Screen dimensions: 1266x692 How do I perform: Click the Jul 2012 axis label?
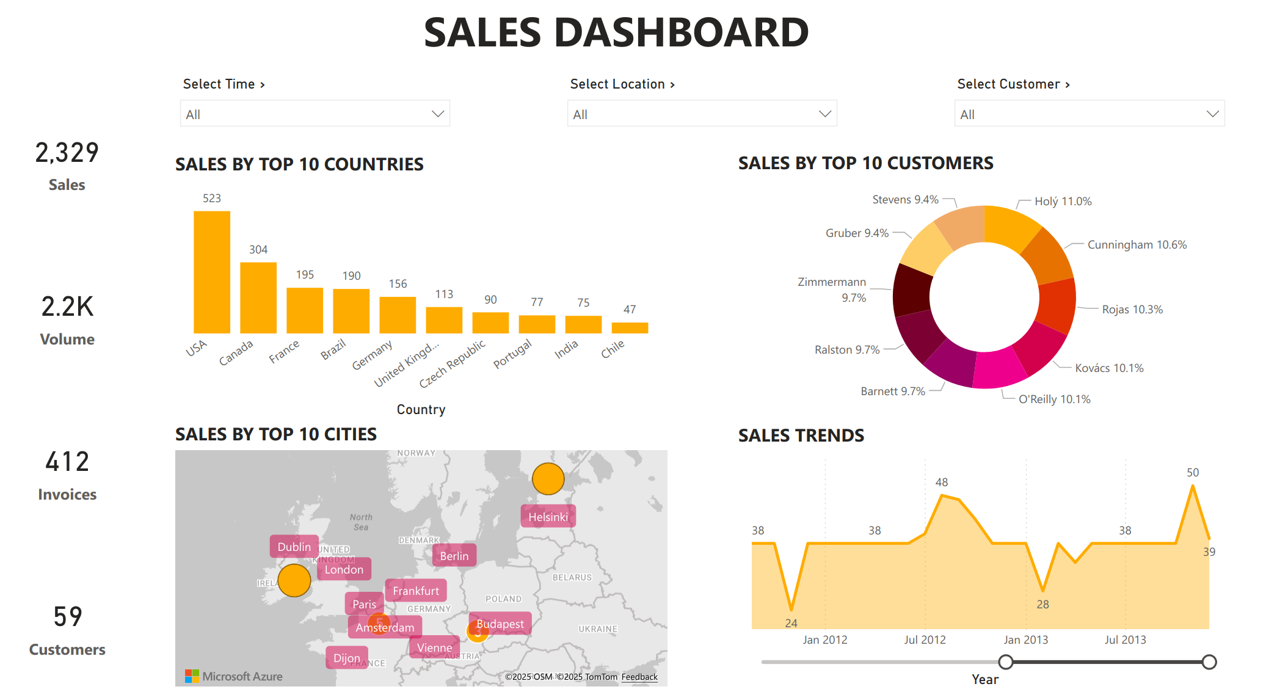click(x=925, y=639)
